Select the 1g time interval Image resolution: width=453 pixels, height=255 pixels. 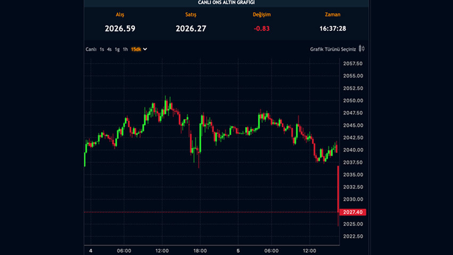pyautogui.click(x=117, y=49)
